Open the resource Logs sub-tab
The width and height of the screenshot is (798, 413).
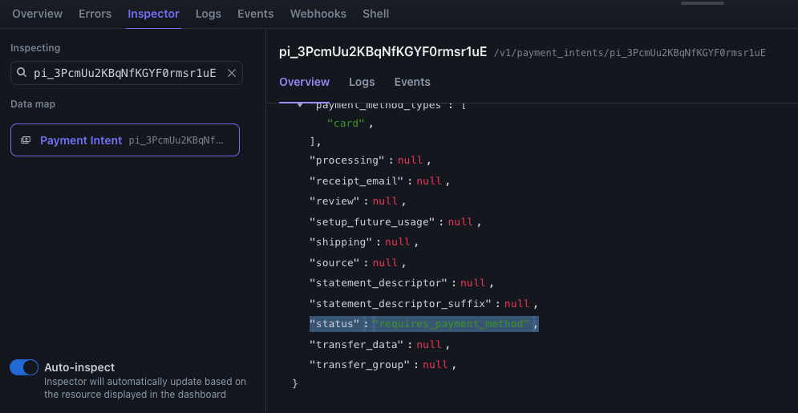click(x=362, y=82)
